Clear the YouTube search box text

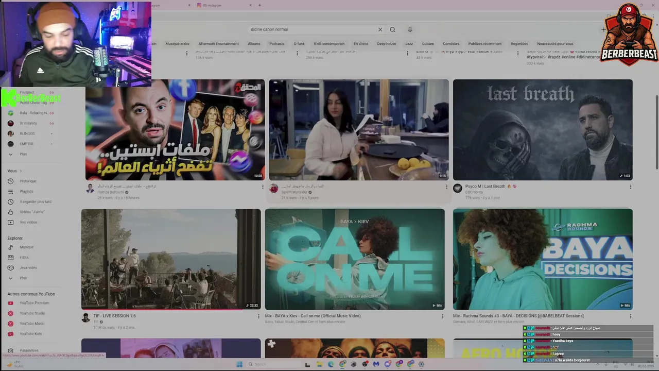coord(380,29)
